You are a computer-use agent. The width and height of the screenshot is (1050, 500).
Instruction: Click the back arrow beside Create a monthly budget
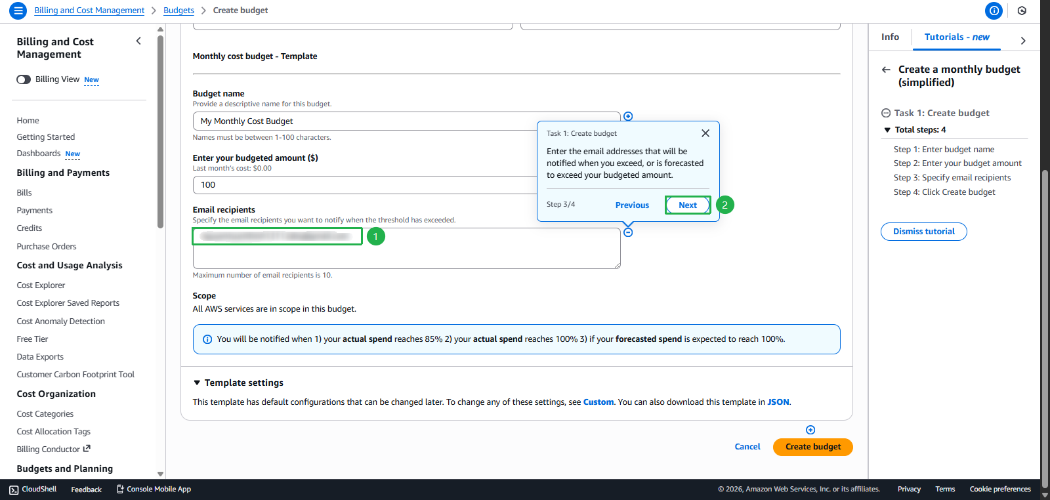coord(886,70)
